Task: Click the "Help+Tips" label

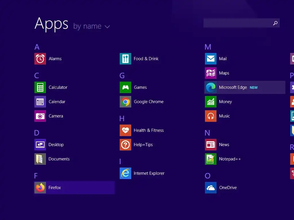Action: pos(143,145)
